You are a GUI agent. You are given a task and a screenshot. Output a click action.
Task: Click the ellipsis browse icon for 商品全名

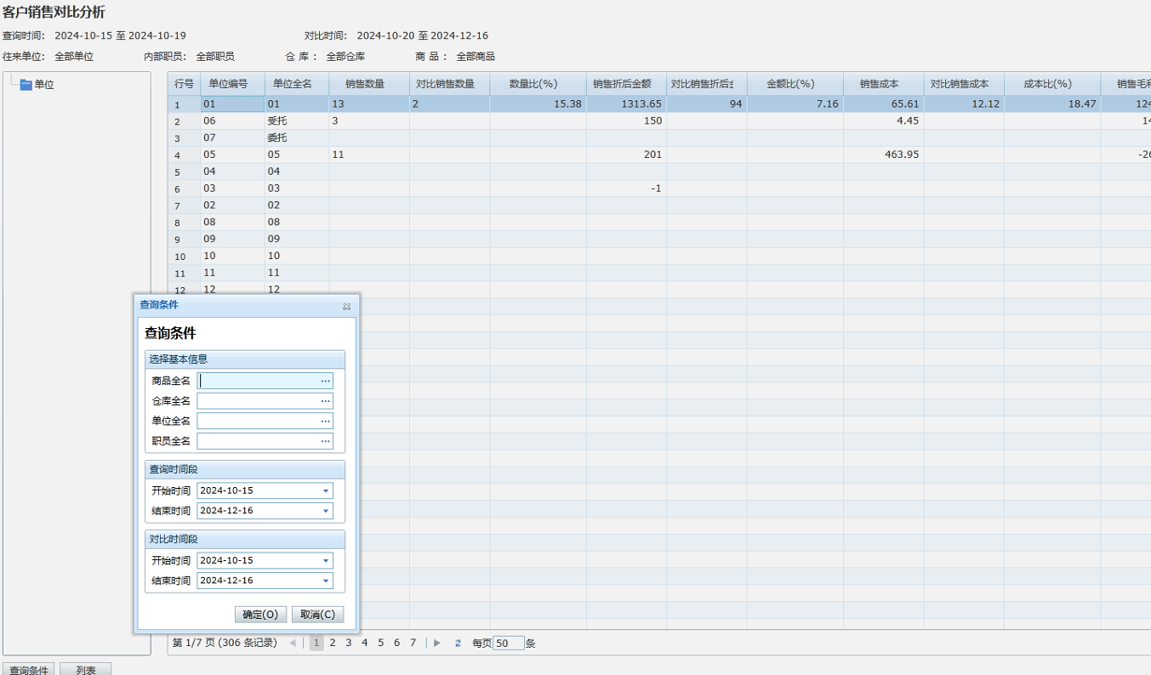point(326,381)
